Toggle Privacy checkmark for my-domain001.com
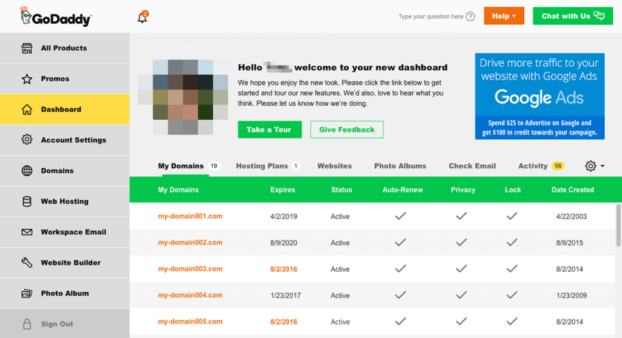 [461, 216]
